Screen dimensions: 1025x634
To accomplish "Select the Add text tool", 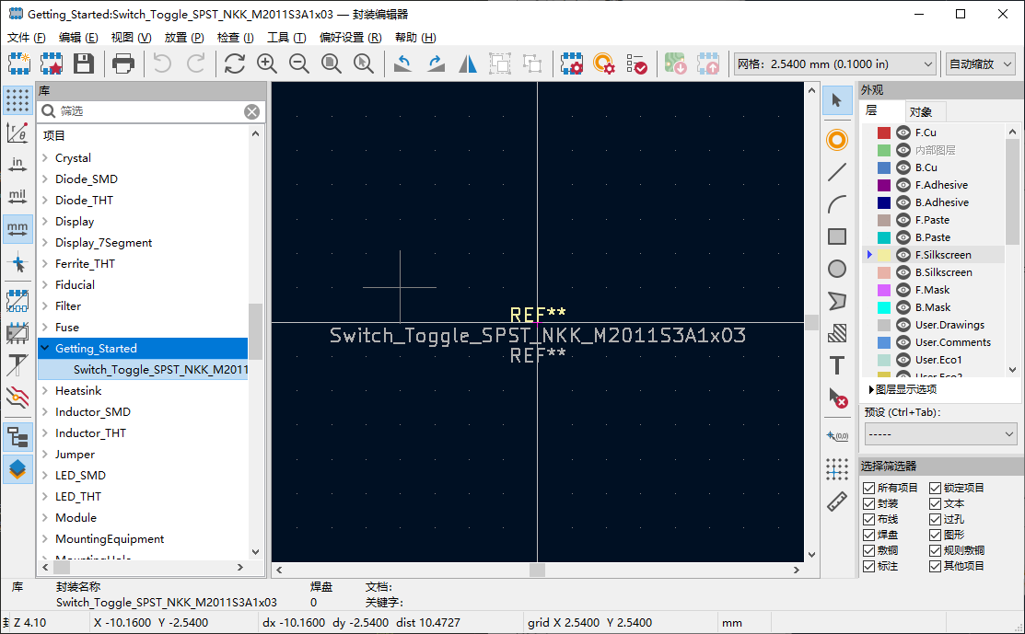I will pyautogui.click(x=837, y=365).
